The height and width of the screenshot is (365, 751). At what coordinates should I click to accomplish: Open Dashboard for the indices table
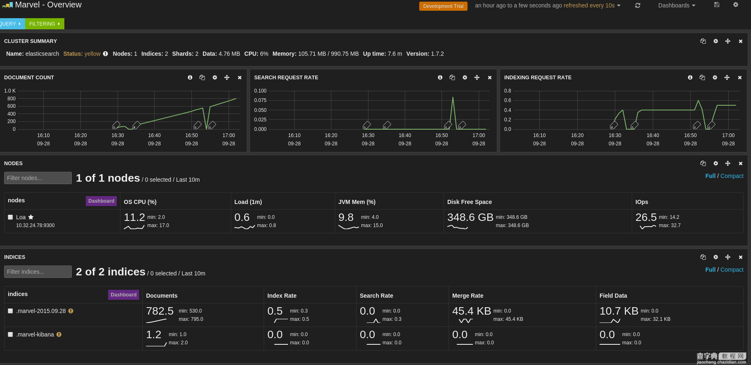pos(123,295)
